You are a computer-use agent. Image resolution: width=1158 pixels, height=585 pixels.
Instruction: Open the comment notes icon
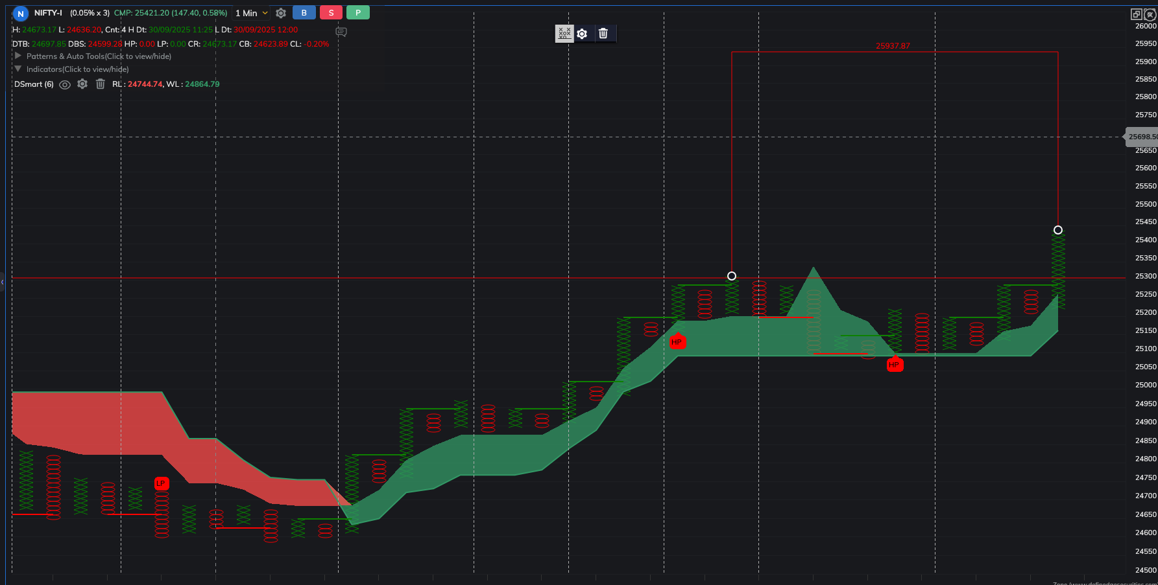click(341, 32)
